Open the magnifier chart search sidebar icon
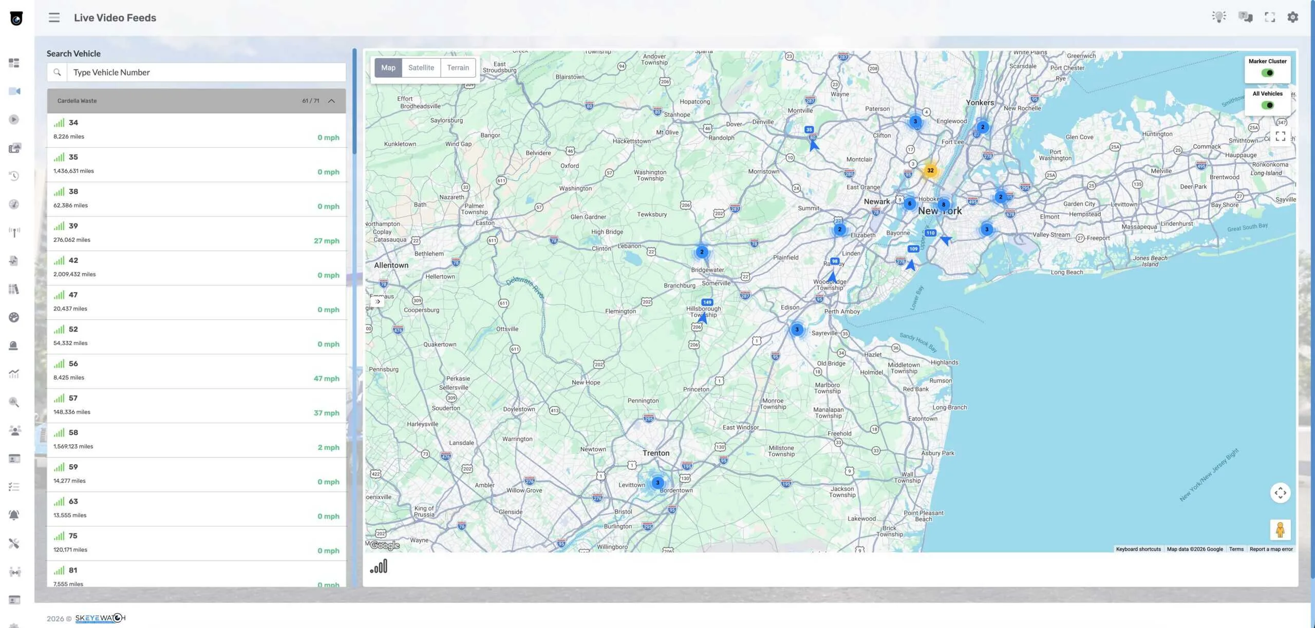The image size is (1315, 628). (x=14, y=402)
